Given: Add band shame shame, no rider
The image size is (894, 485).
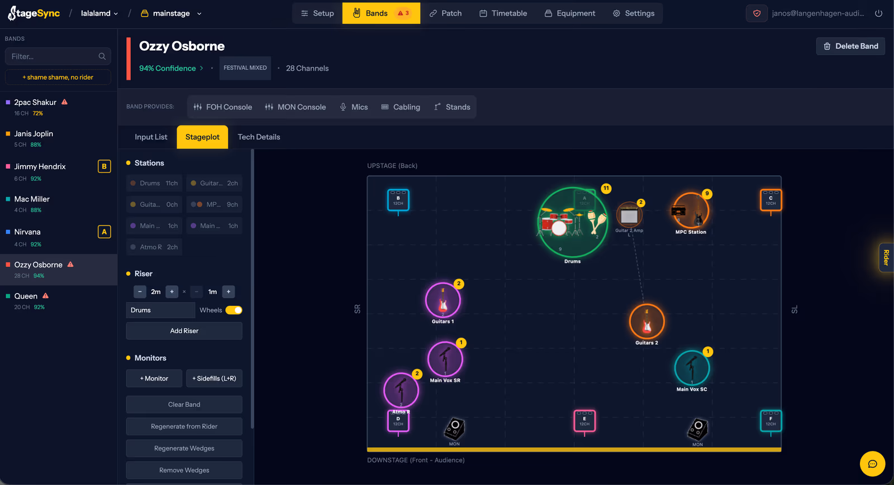Looking at the screenshot, I should [x=58, y=78].
